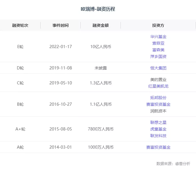Open the 拓邦股份 investor link

click(x=158, y=98)
